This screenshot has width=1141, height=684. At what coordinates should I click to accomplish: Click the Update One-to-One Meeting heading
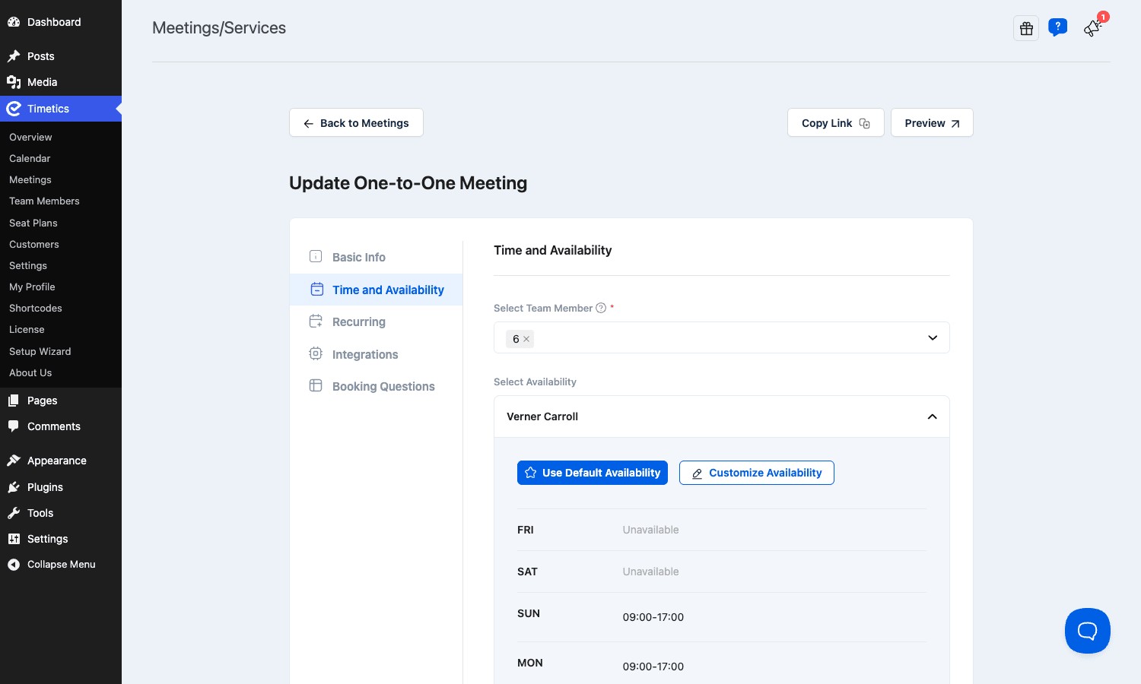(x=408, y=183)
